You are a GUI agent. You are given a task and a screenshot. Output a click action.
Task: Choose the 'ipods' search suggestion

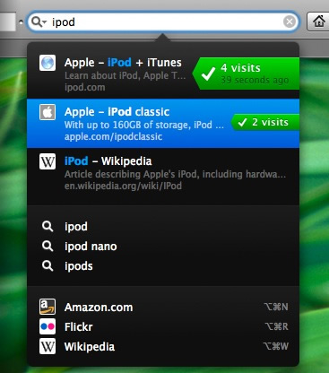point(163,266)
